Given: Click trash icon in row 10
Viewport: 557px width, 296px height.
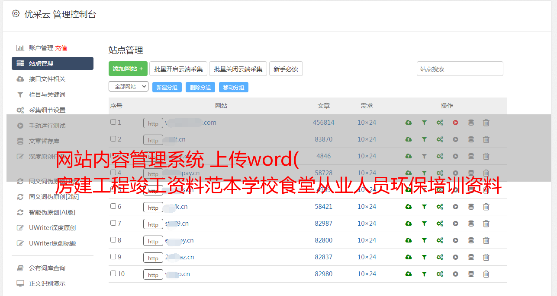Looking at the screenshot, I should click(486, 274).
